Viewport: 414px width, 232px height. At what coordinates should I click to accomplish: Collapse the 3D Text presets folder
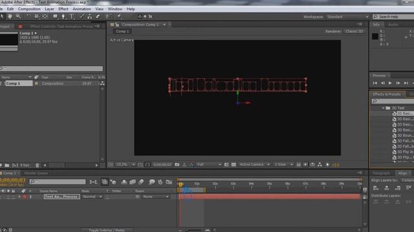click(383, 108)
